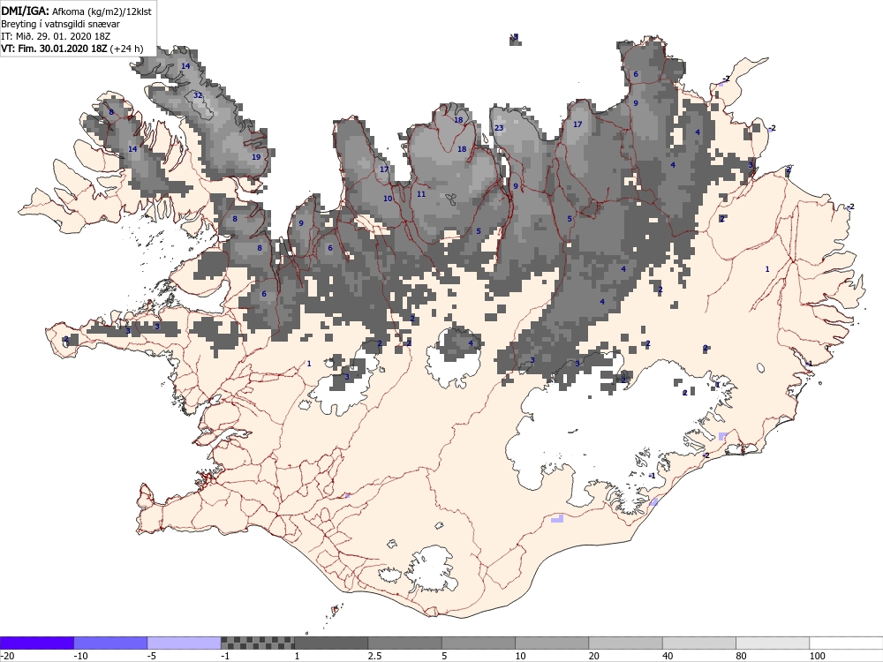Click the legend label '100'
883x662 pixels.
(x=817, y=656)
